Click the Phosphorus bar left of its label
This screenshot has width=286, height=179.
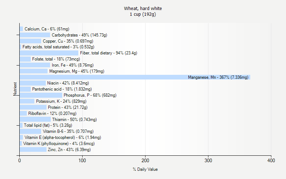coord(41,95)
